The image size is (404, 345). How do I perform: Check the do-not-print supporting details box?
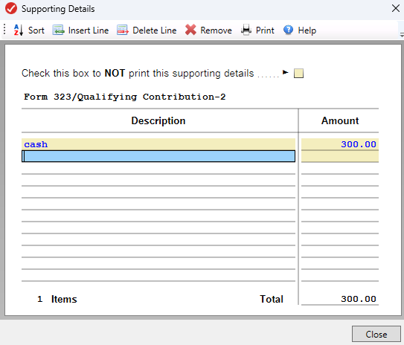(x=298, y=74)
